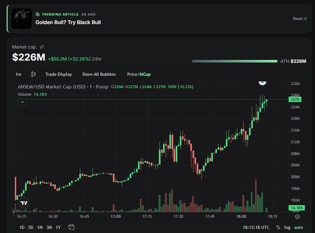The width and height of the screenshot is (315, 233).
Task: Click the Read article link
Action: pyautogui.click(x=300, y=19)
